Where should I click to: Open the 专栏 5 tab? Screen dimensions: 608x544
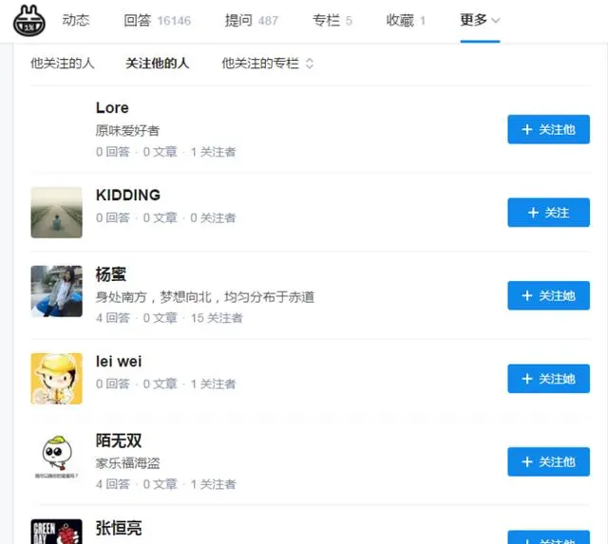[332, 20]
